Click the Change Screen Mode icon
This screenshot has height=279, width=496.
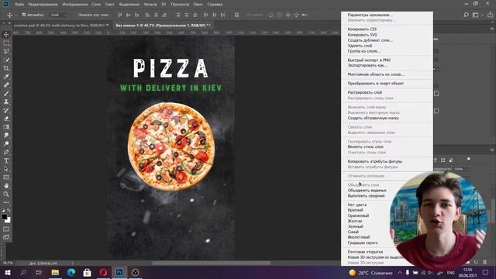coord(6,237)
